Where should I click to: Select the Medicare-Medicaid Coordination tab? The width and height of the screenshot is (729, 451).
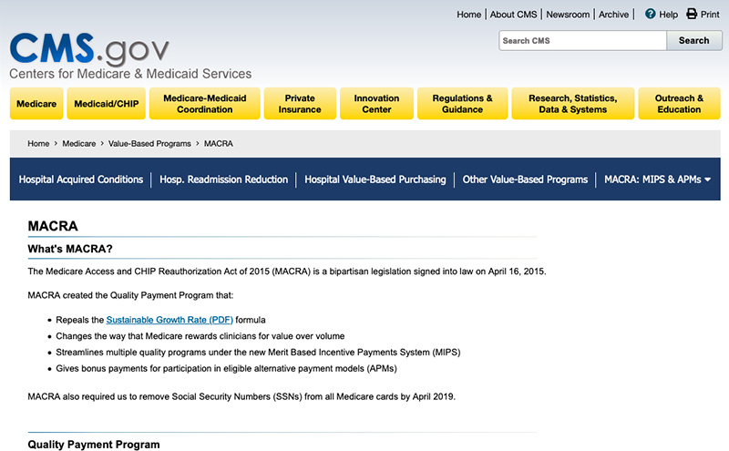205,104
